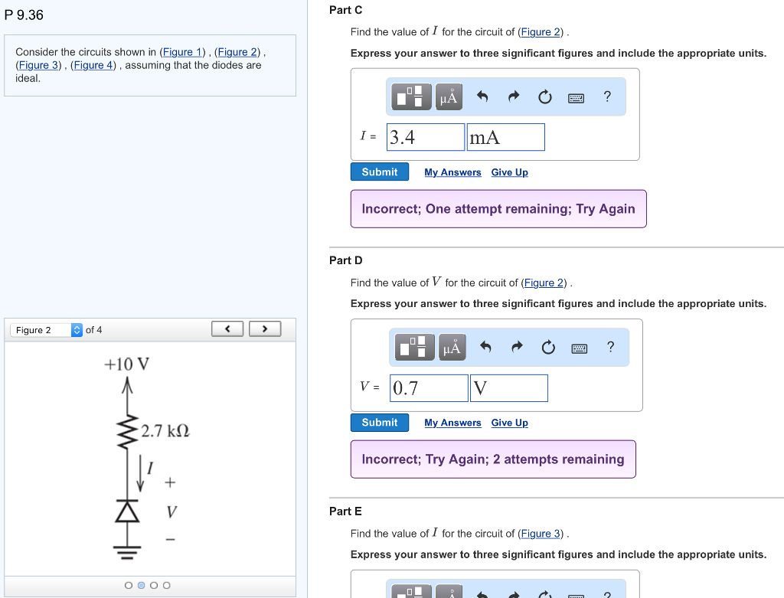Viewport: 784px width, 598px height.
Task: Reset Part C answer with circular arrow
Action: pyautogui.click(x=545, y=96)
